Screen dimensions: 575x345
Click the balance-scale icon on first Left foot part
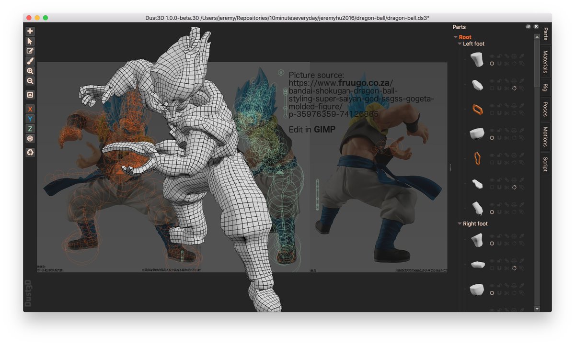(514, 56)
